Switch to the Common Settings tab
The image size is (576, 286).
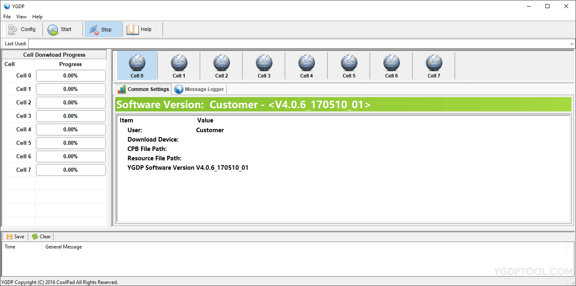pos(143,89)
